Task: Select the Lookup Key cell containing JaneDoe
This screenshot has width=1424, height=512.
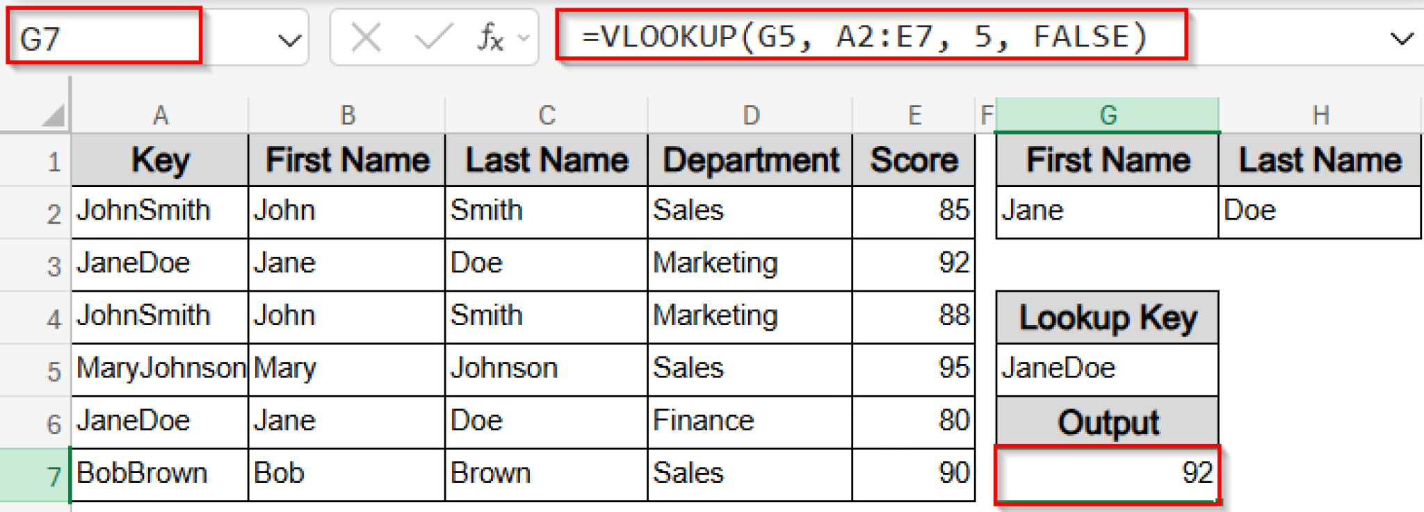Action: pos(1107,369)
